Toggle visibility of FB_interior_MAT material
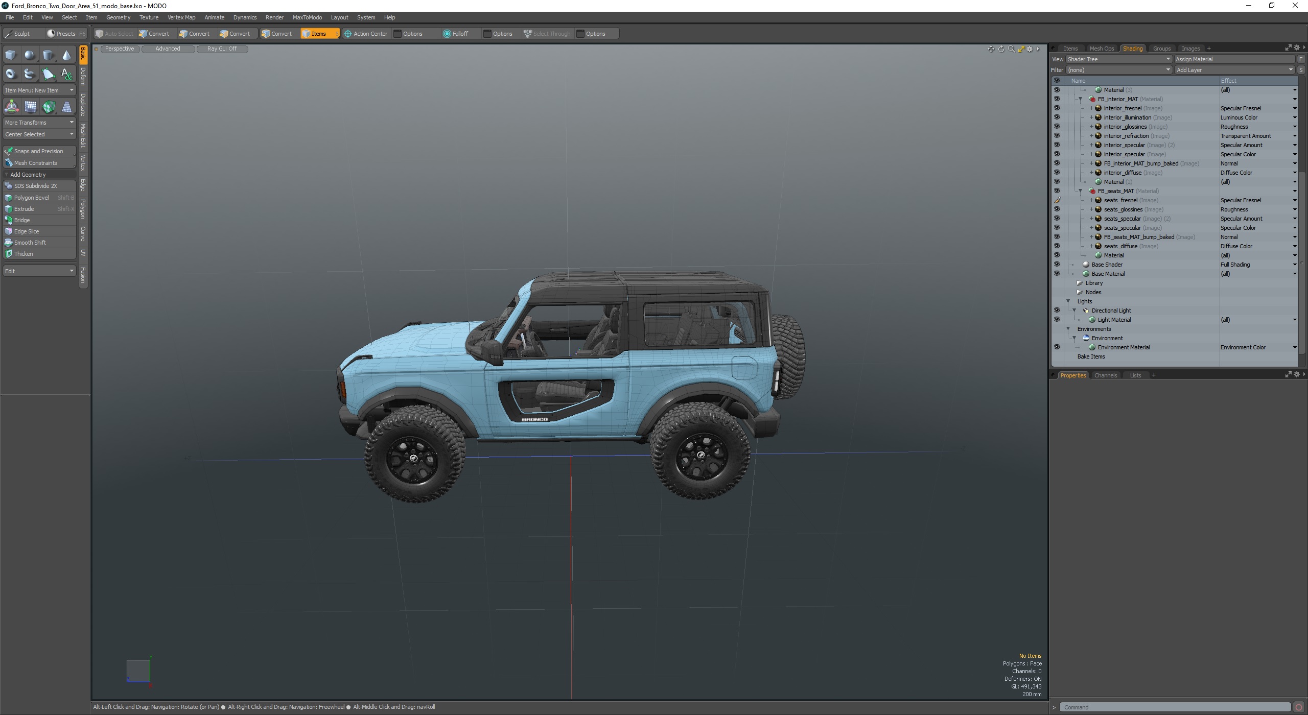The width and height of the screenshot is (1308, 715). tap(1057, 99)
